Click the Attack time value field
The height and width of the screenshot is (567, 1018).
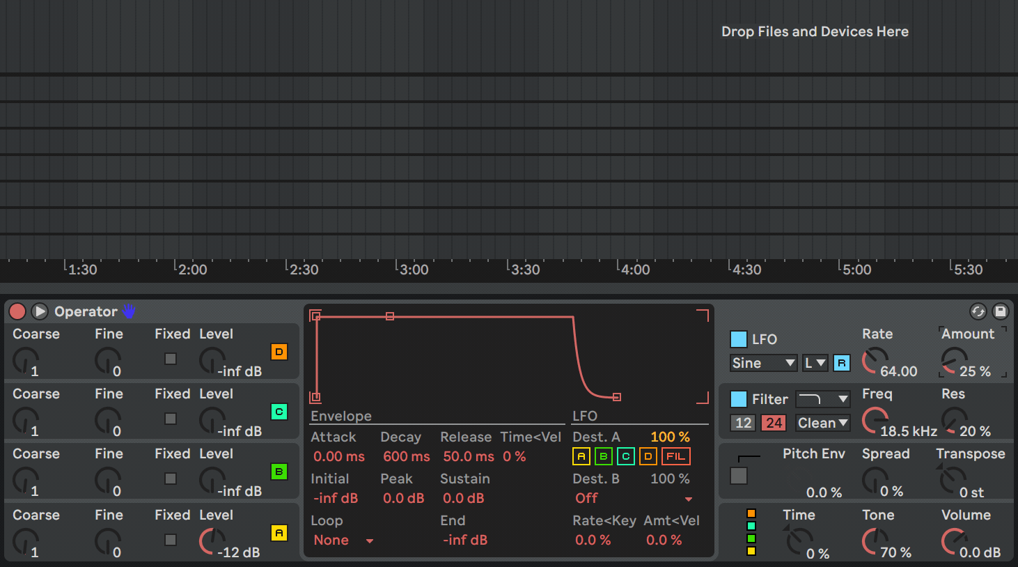coord(338,456)
